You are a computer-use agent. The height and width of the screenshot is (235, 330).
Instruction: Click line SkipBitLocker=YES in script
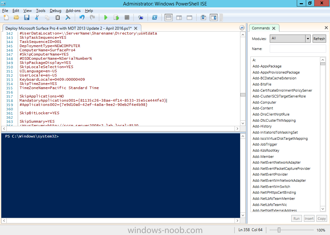(39, 113)
